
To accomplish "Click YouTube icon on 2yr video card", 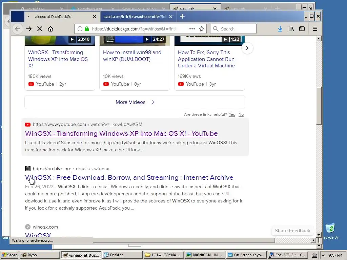I will click(31, 84).
